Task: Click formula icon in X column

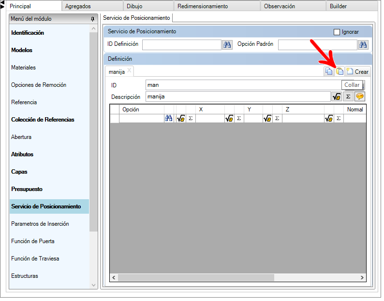Action: click(x=229, y=119)
